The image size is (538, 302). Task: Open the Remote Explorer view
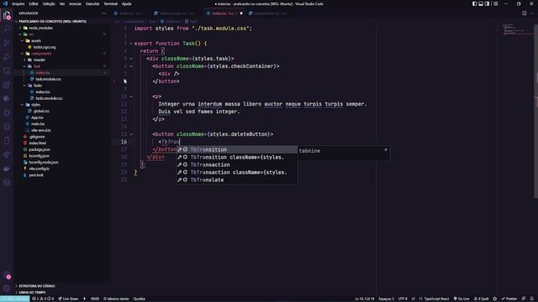pos(7,70)
